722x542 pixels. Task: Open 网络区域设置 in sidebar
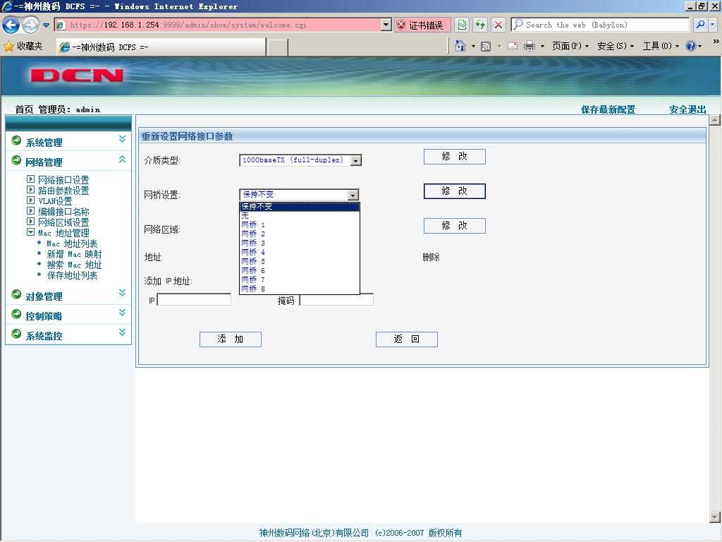pyautogui.click(x=63, y=222)
